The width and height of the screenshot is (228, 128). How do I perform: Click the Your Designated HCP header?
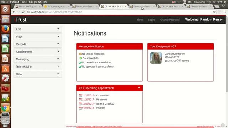181,47
